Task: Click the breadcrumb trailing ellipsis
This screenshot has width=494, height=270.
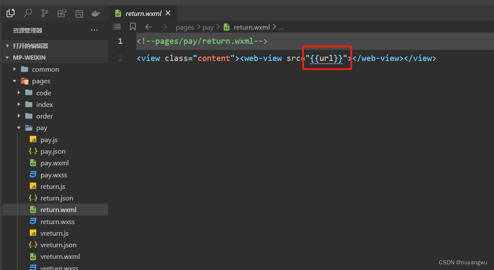Action: [281, 28]
